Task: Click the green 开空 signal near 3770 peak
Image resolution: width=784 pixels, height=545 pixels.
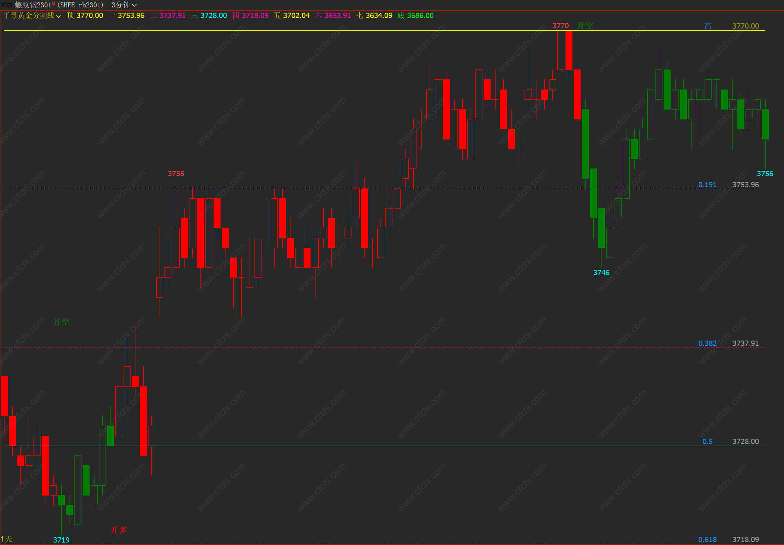Action: (x=585, y=25)
